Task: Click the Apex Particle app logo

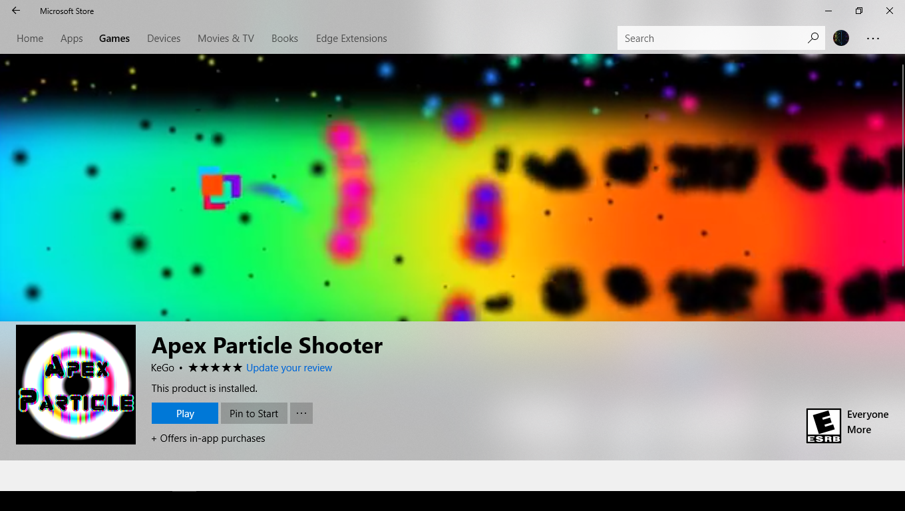Action: pyautogui.click(x=76, y=385)
